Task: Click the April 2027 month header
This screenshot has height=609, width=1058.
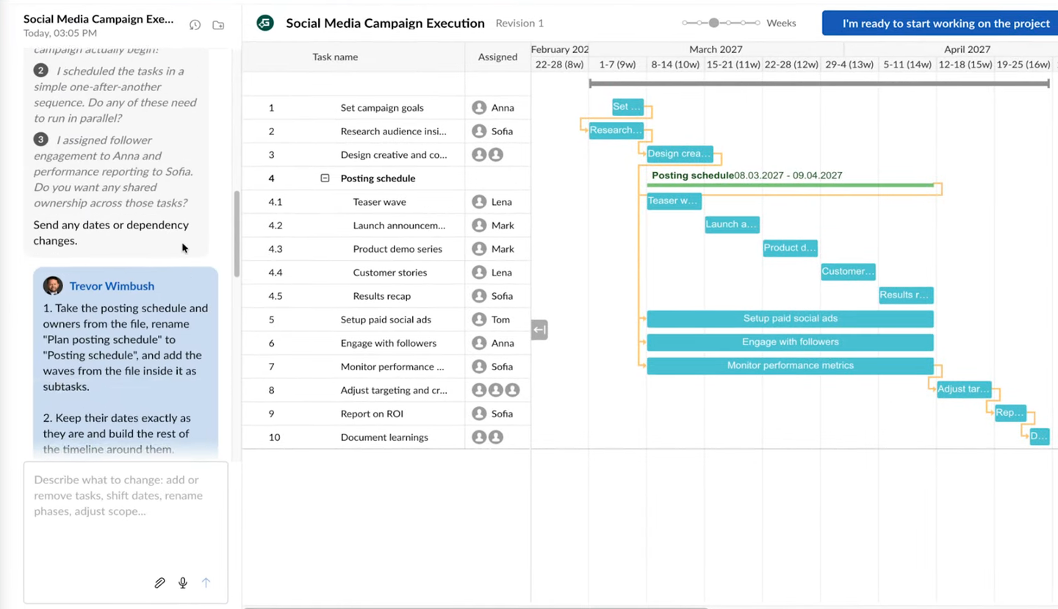Action: [967, 49]
